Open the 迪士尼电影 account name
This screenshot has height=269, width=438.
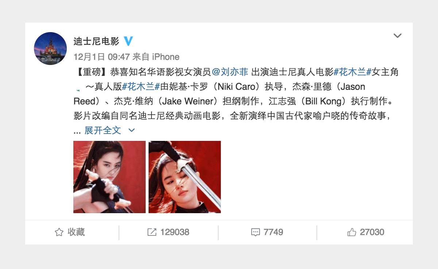[x=96, y=41]
